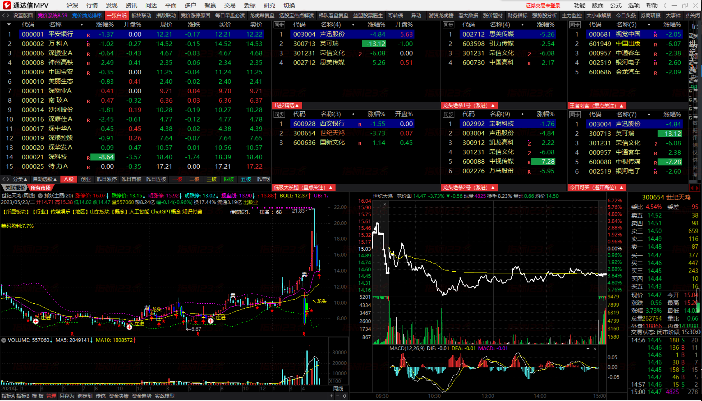702x401 pixels.
Task: Click the plus zoom button below volume chart
Action: pos(331,396)
